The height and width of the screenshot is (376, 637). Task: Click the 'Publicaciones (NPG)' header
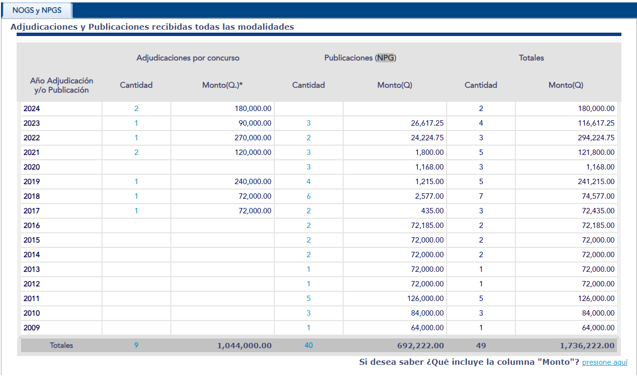point(360,57)
